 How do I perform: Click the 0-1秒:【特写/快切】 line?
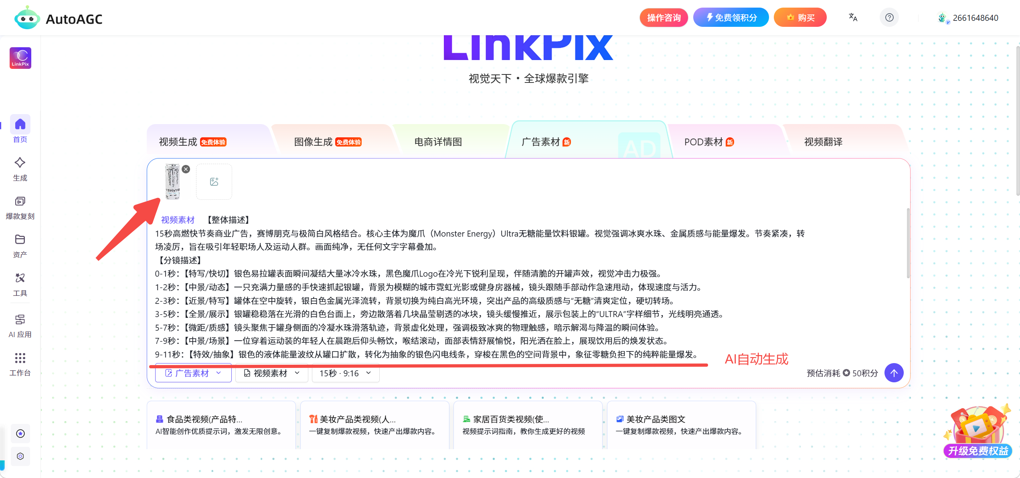[x=408, y=273]
